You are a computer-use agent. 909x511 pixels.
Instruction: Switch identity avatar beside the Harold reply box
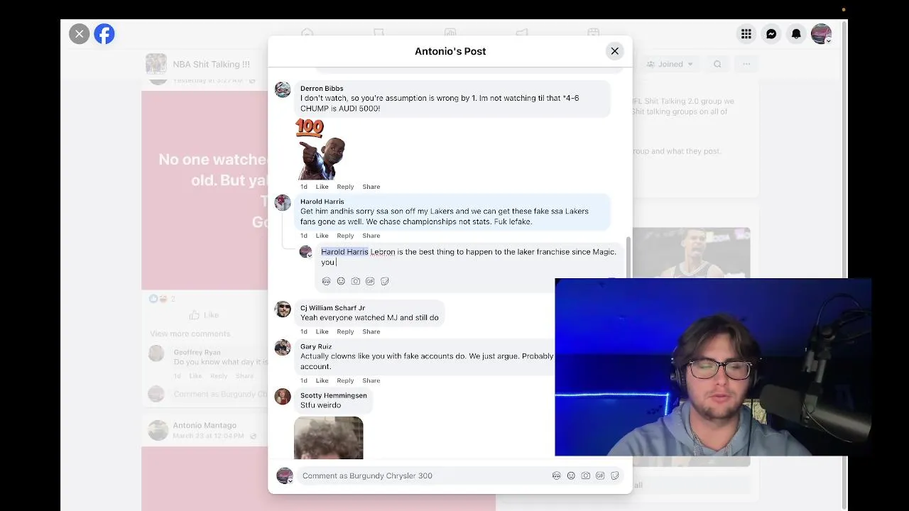click(305, 252)
